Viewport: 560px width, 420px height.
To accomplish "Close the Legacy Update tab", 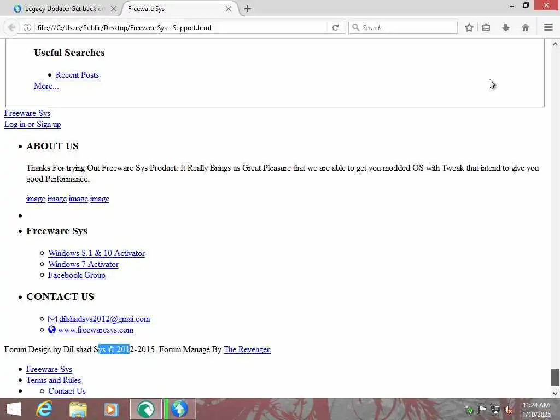I will [x=114, y=9].
